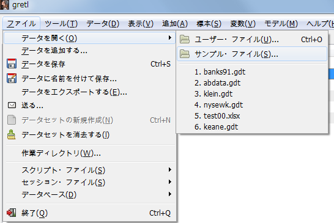Viewport: 334px width, 223px height.
Task: Expand the スクリプト・ファイル(S) submenu arrow
Action: 170,170
